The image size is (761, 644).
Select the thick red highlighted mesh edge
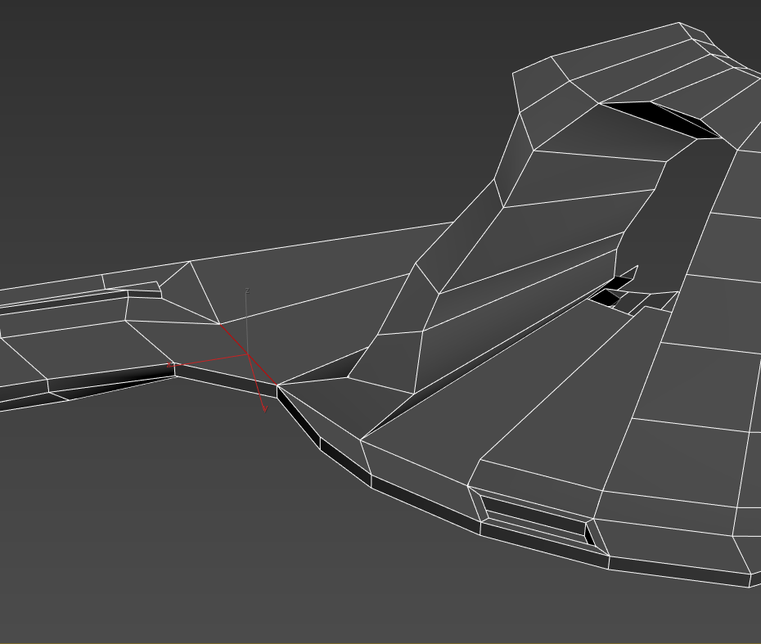click(x=249, y=354)
